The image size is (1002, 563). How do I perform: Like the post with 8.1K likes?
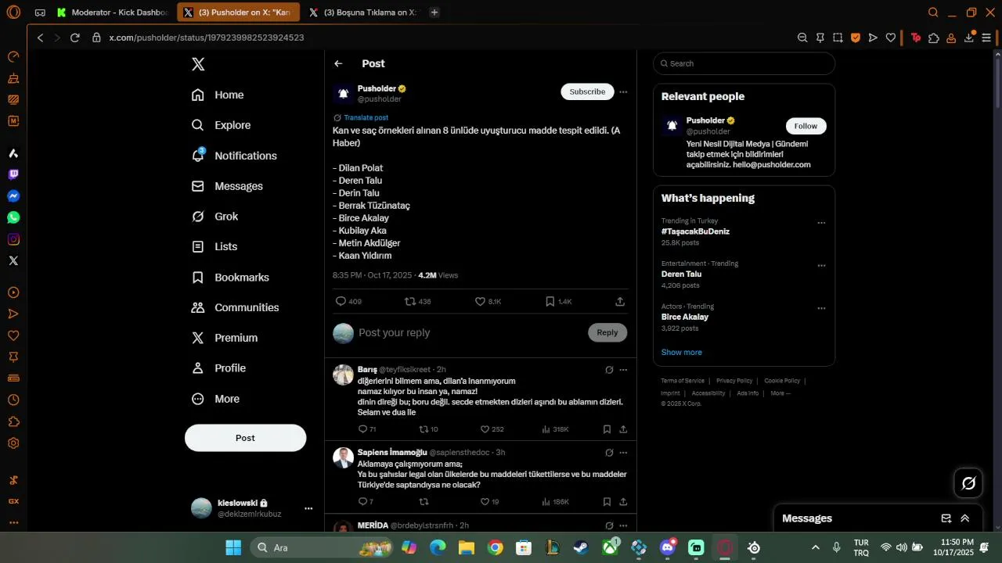coord(488,301)
